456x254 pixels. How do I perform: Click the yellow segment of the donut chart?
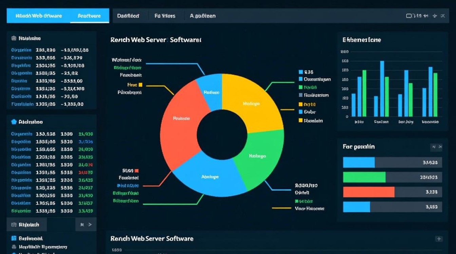251,102
